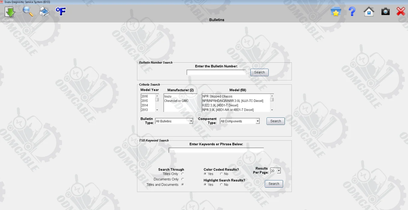This screenshot has height=210, width=408.
Task: Open the Bulletin Type dropdown
Action: tap(191, 121)
